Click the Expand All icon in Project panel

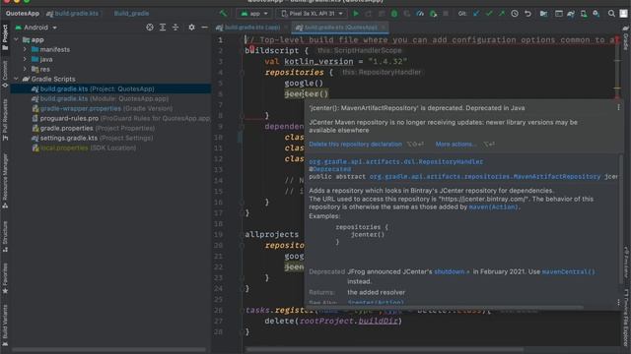click(163, 28)
